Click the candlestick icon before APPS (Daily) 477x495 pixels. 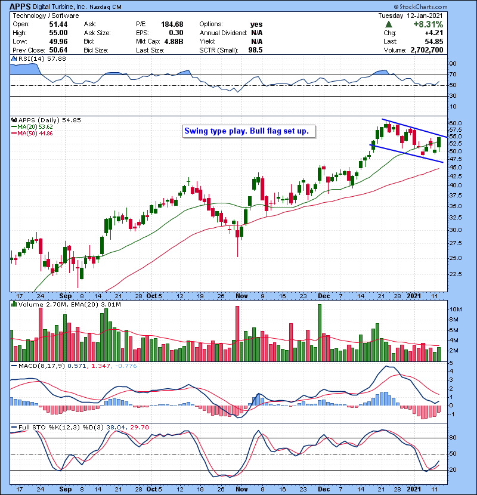14,120
